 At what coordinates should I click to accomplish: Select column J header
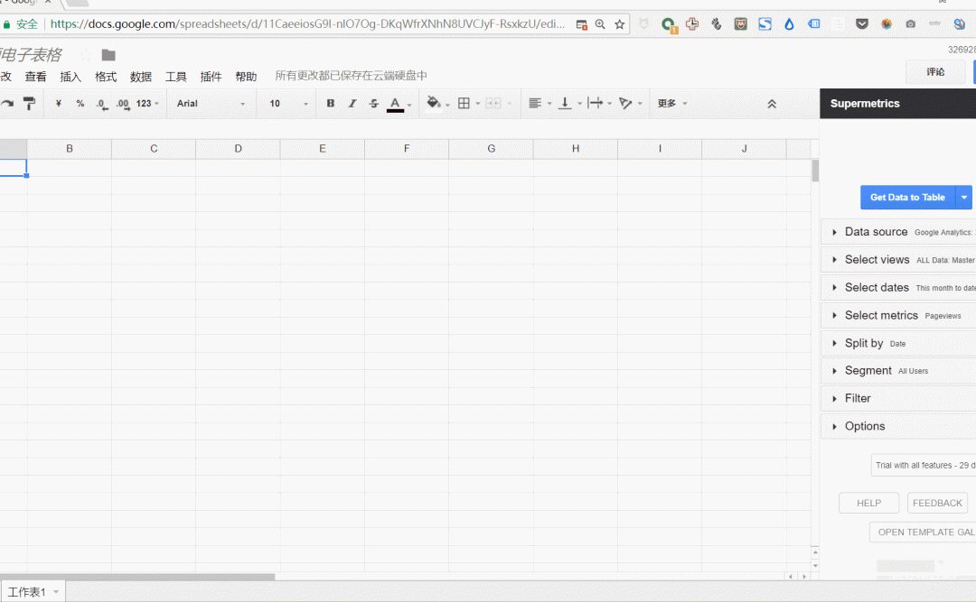pyautogui.click(x=744, y=149)
